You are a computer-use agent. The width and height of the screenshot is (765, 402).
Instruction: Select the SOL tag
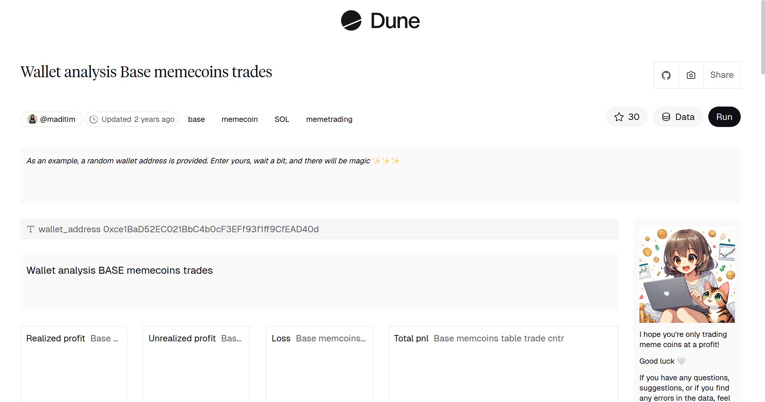tap(281, 119)
